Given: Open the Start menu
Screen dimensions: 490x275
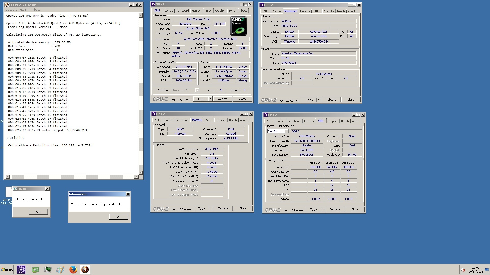Looking at the screenshot, I should click(7, 270).
